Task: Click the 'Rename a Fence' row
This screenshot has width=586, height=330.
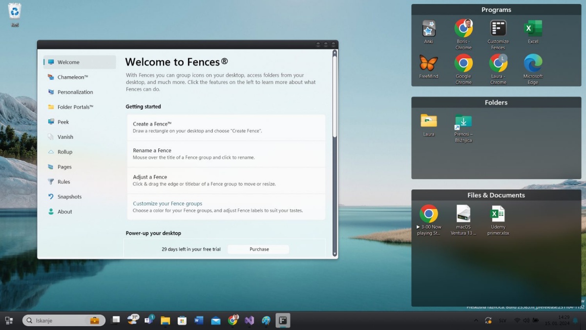Action: point(226,154)
